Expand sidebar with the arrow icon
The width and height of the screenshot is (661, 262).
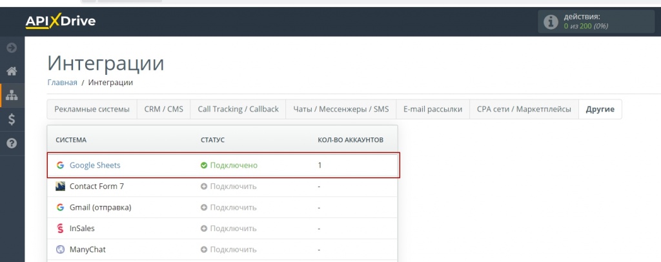12,48
